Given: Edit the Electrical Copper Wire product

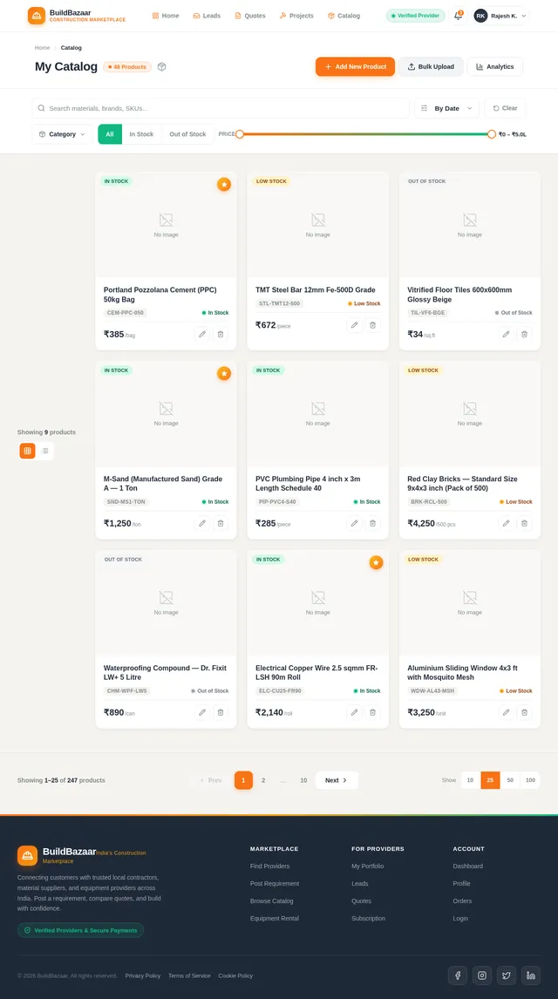Looking at the screenshot, I should pos(354,712).
